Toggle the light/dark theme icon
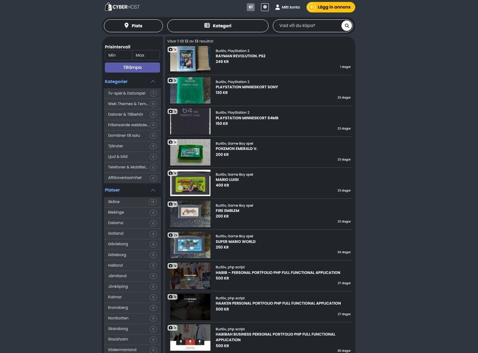Image resolution: width=478 pixels, height=353 pixels. (265, 7)
